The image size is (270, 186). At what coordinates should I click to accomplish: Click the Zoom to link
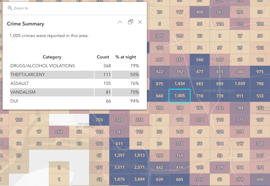point(21,8)
